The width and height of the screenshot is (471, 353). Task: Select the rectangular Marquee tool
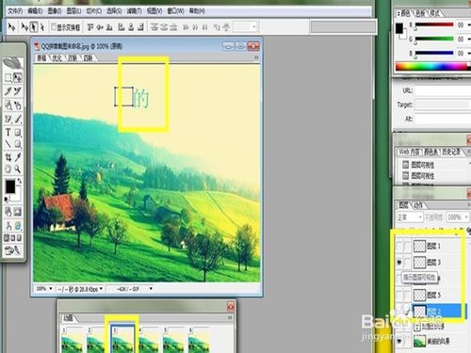[x=8, y=78]
